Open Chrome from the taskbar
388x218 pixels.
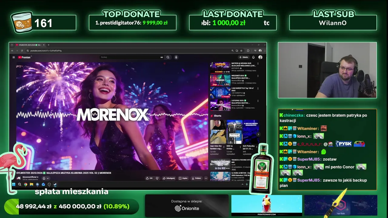coord(25,184)
